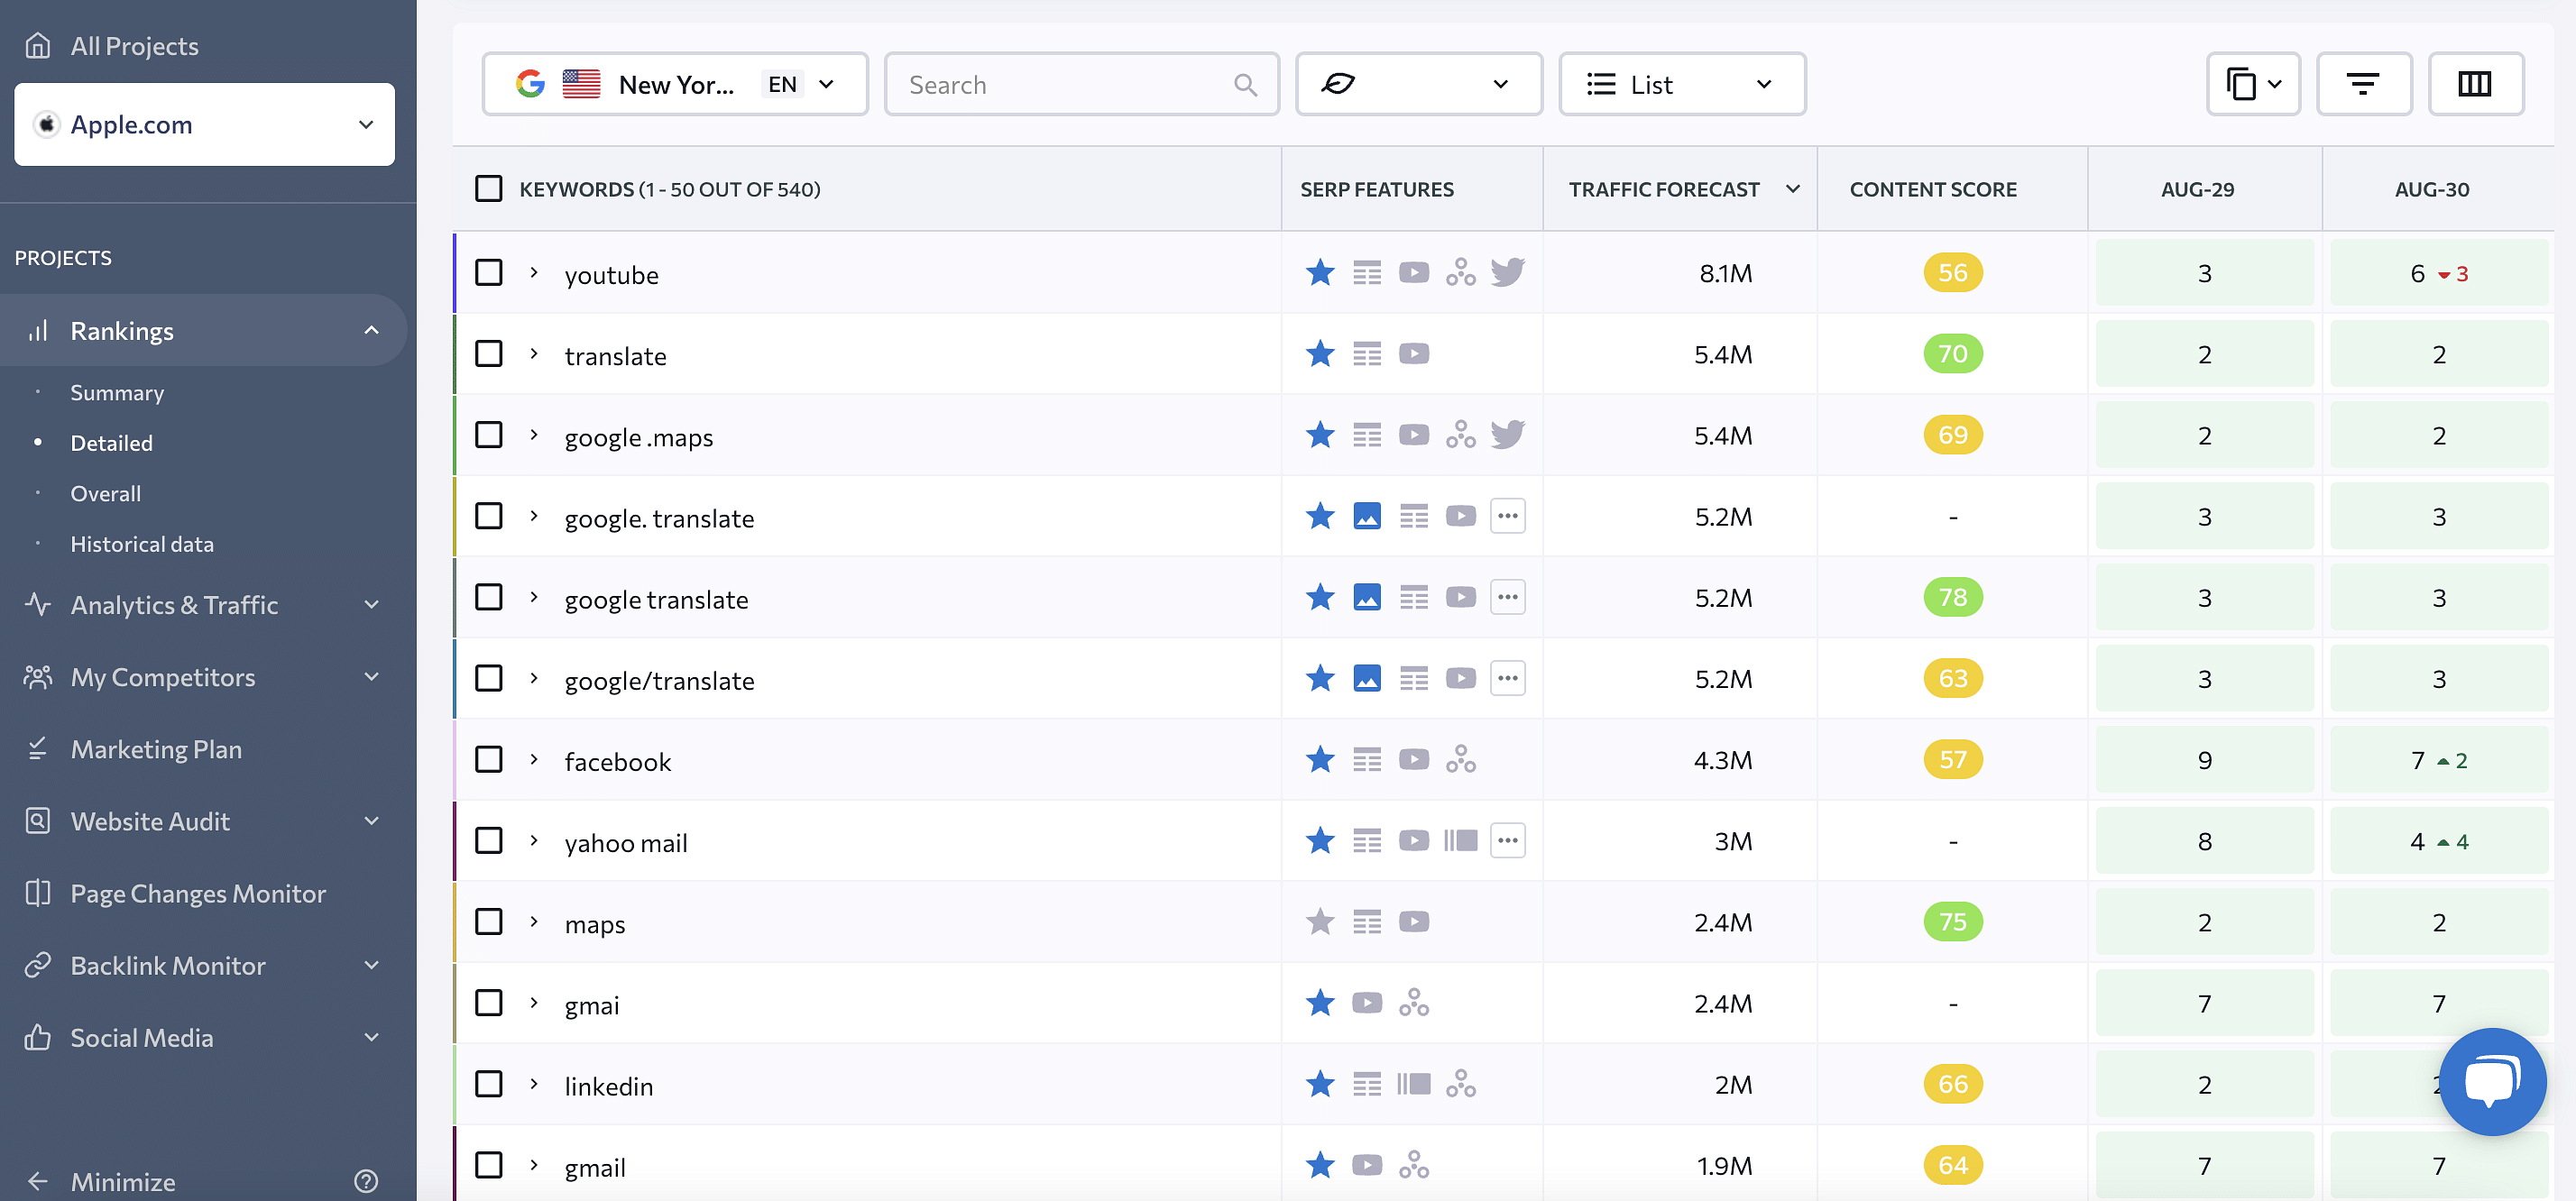Click content score 70 badge for translate
2576x1201 pixels.
pyautogui.click(x=1952, y=354)
